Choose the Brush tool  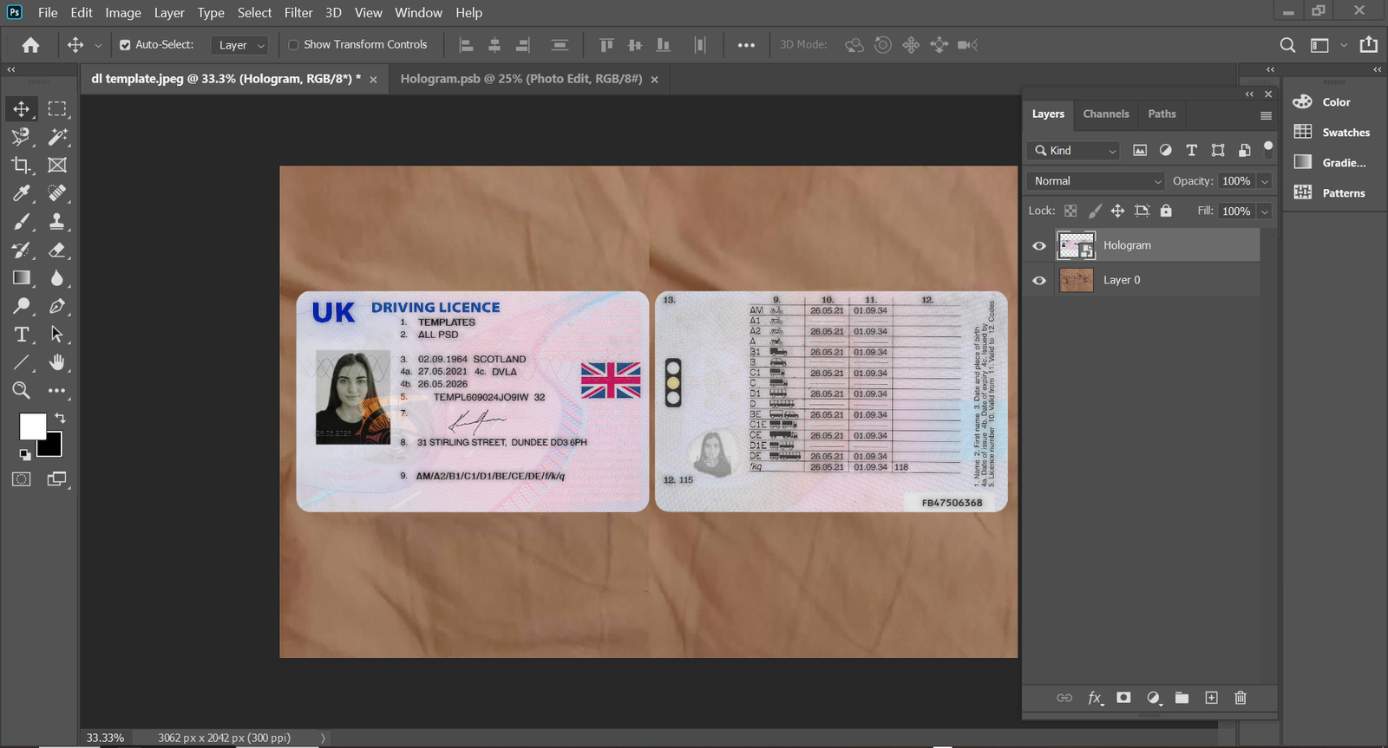tap(21, 222)
